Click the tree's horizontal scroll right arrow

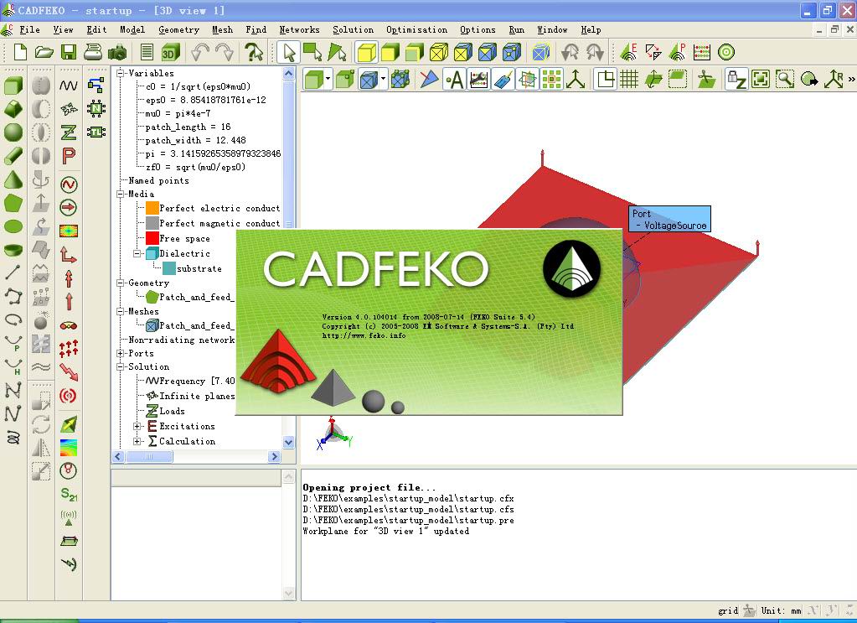click(275, 456)
